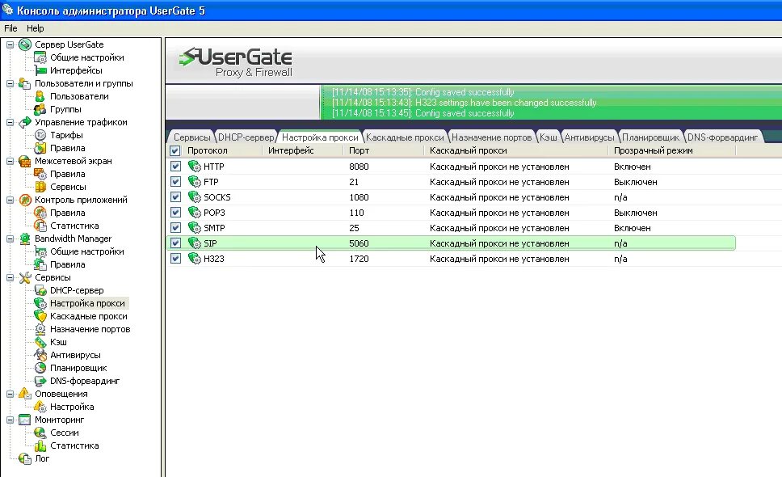Collapse the Сервисы tree node
The image size is (782, 477).
pos(10,278)
